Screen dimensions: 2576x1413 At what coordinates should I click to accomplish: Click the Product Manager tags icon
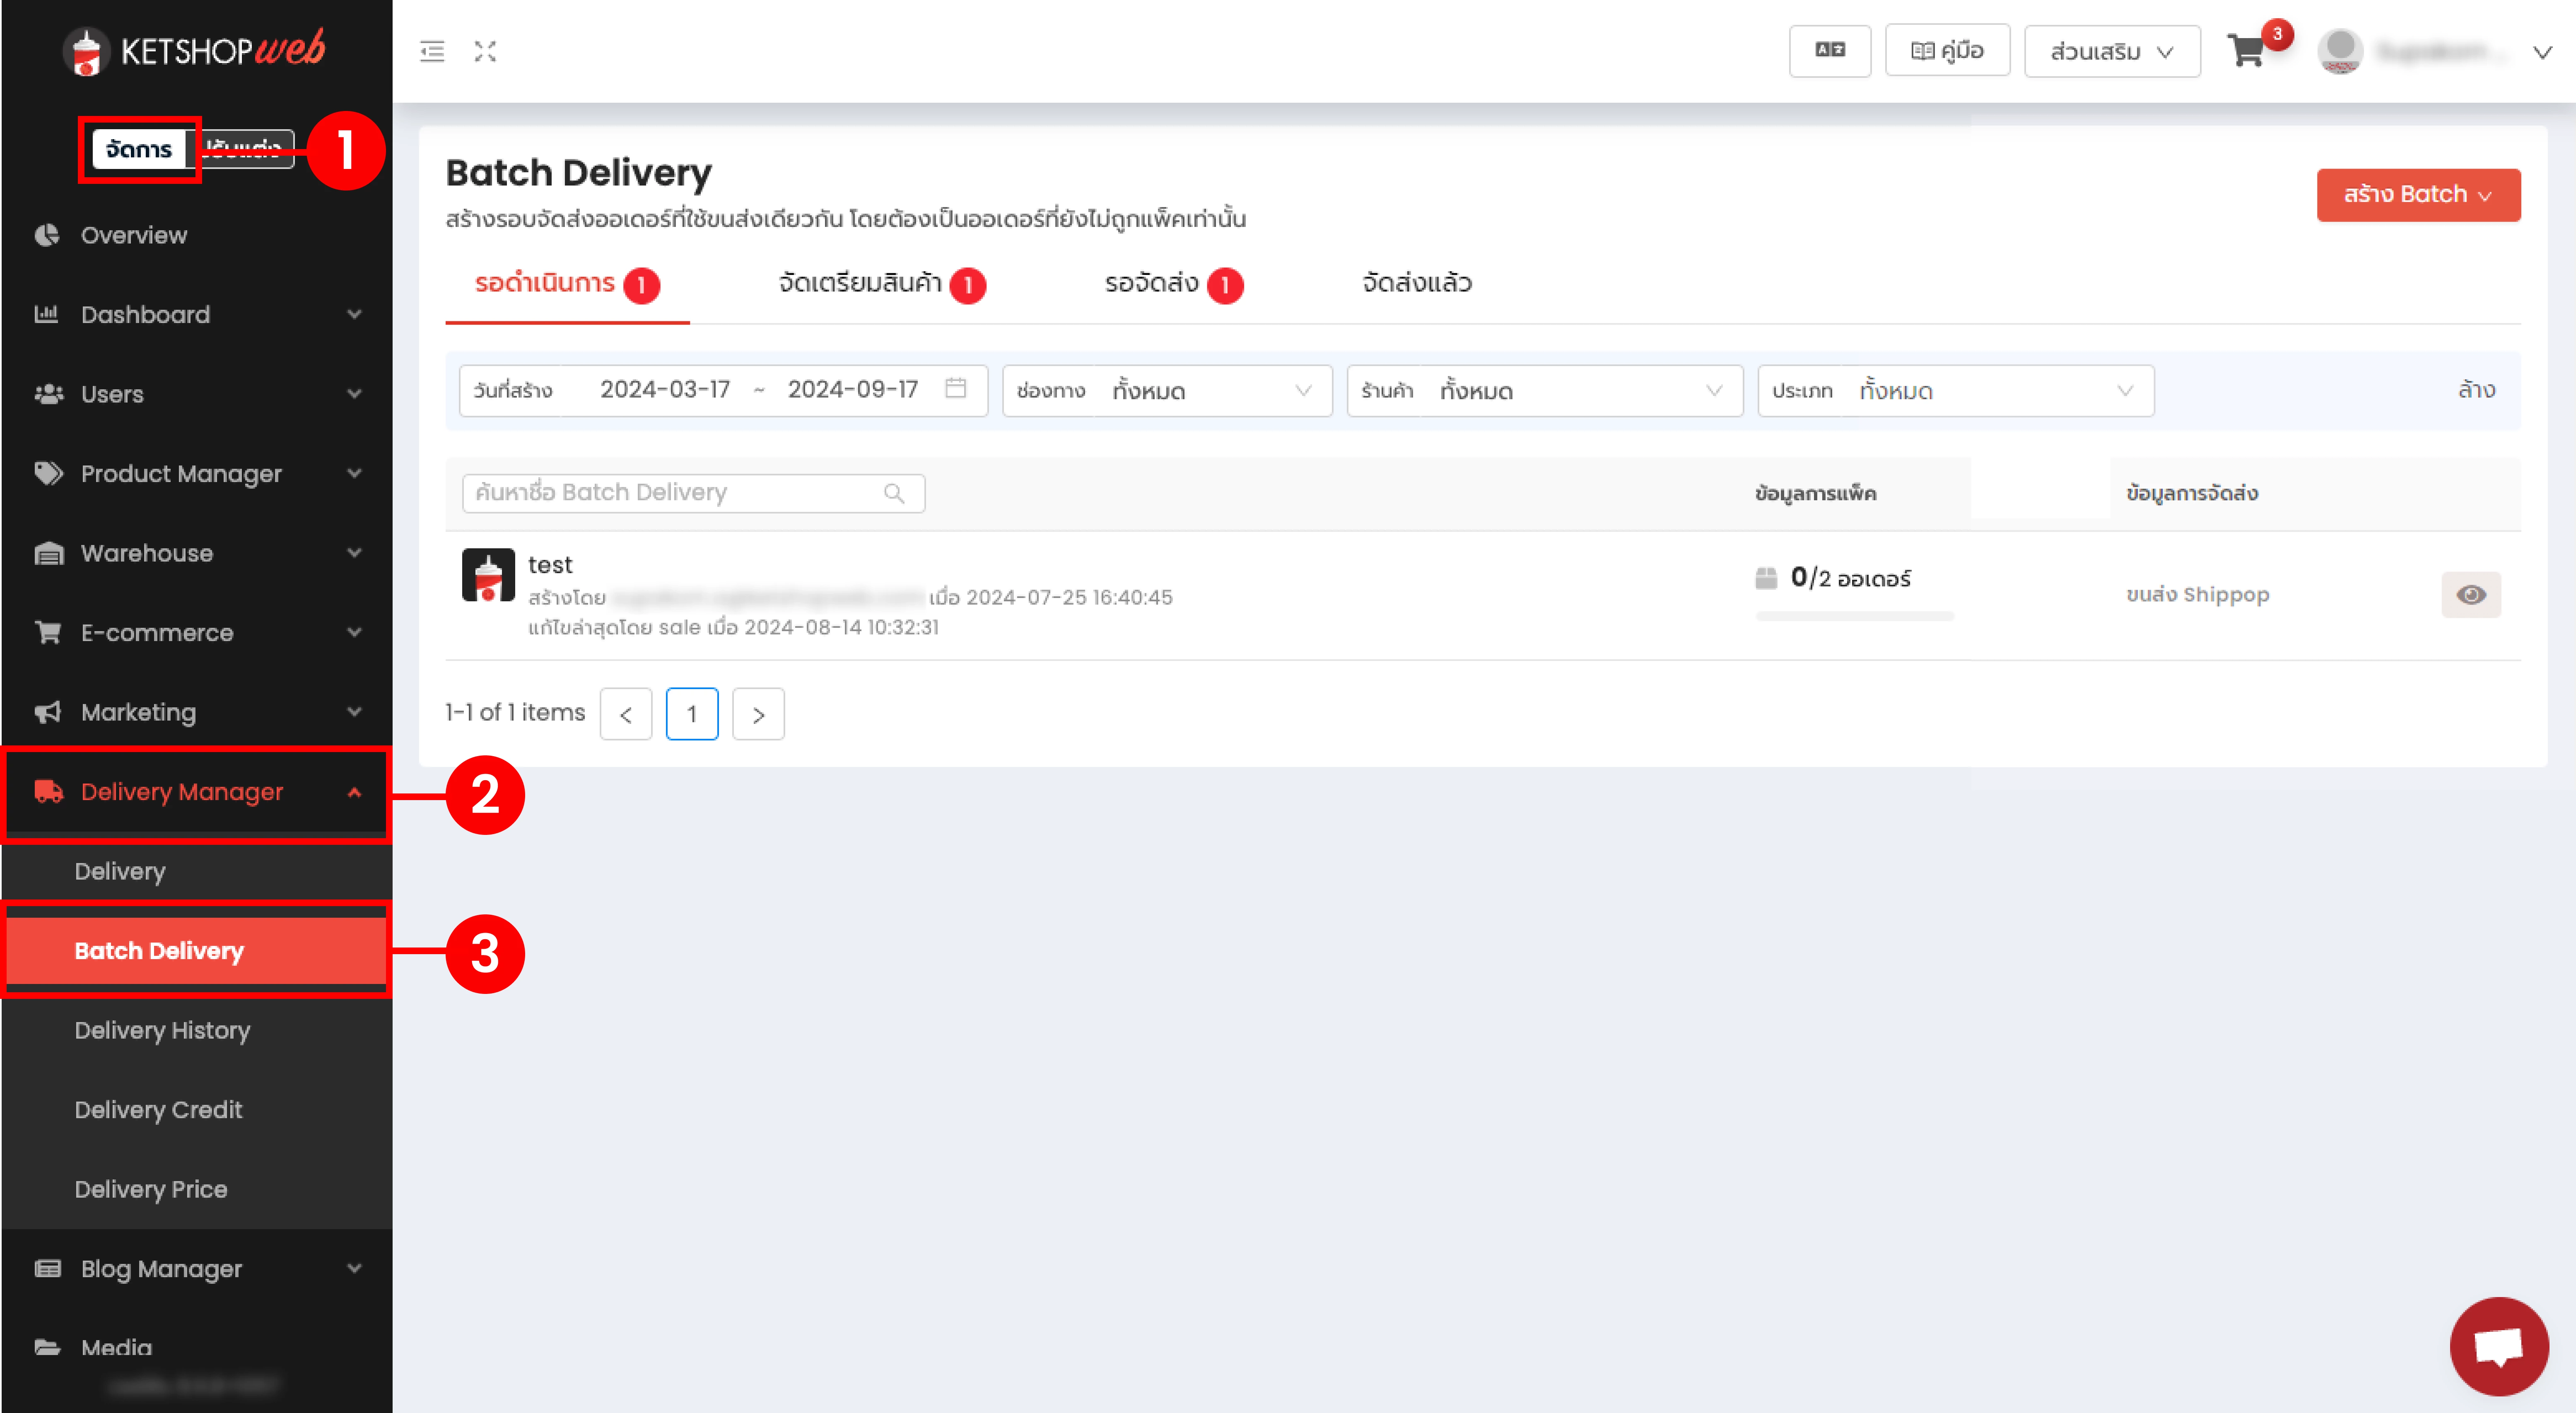48,473
